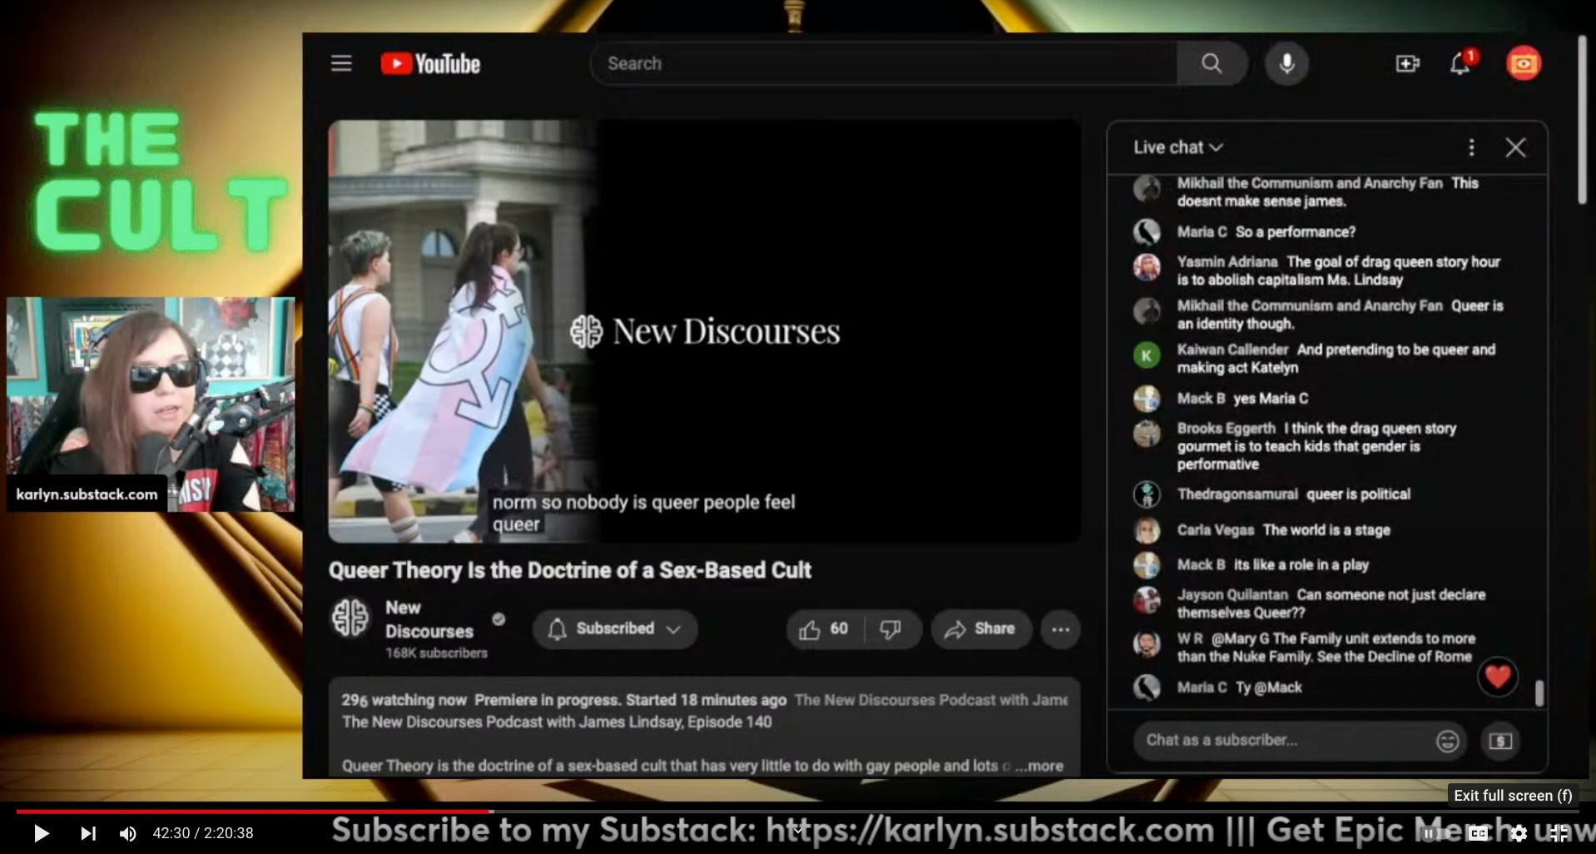Expand the Live chat mode dropdown
This screenshot has height=854, width=1596.
tap(1178, 147)
